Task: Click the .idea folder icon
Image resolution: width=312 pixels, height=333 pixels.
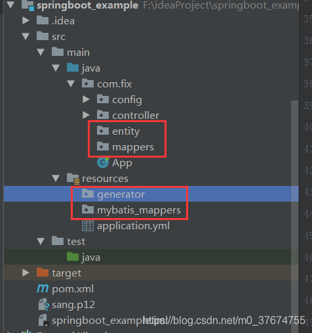Action: pyautogui.click(x=43, y=20)
